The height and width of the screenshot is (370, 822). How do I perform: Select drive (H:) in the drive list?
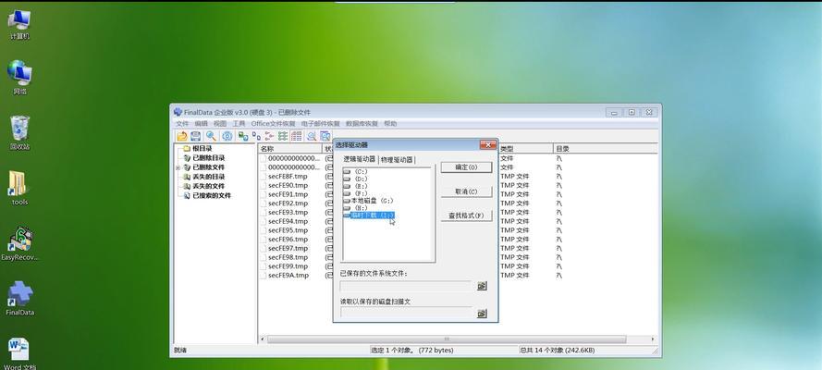click(x=356, y=208)
